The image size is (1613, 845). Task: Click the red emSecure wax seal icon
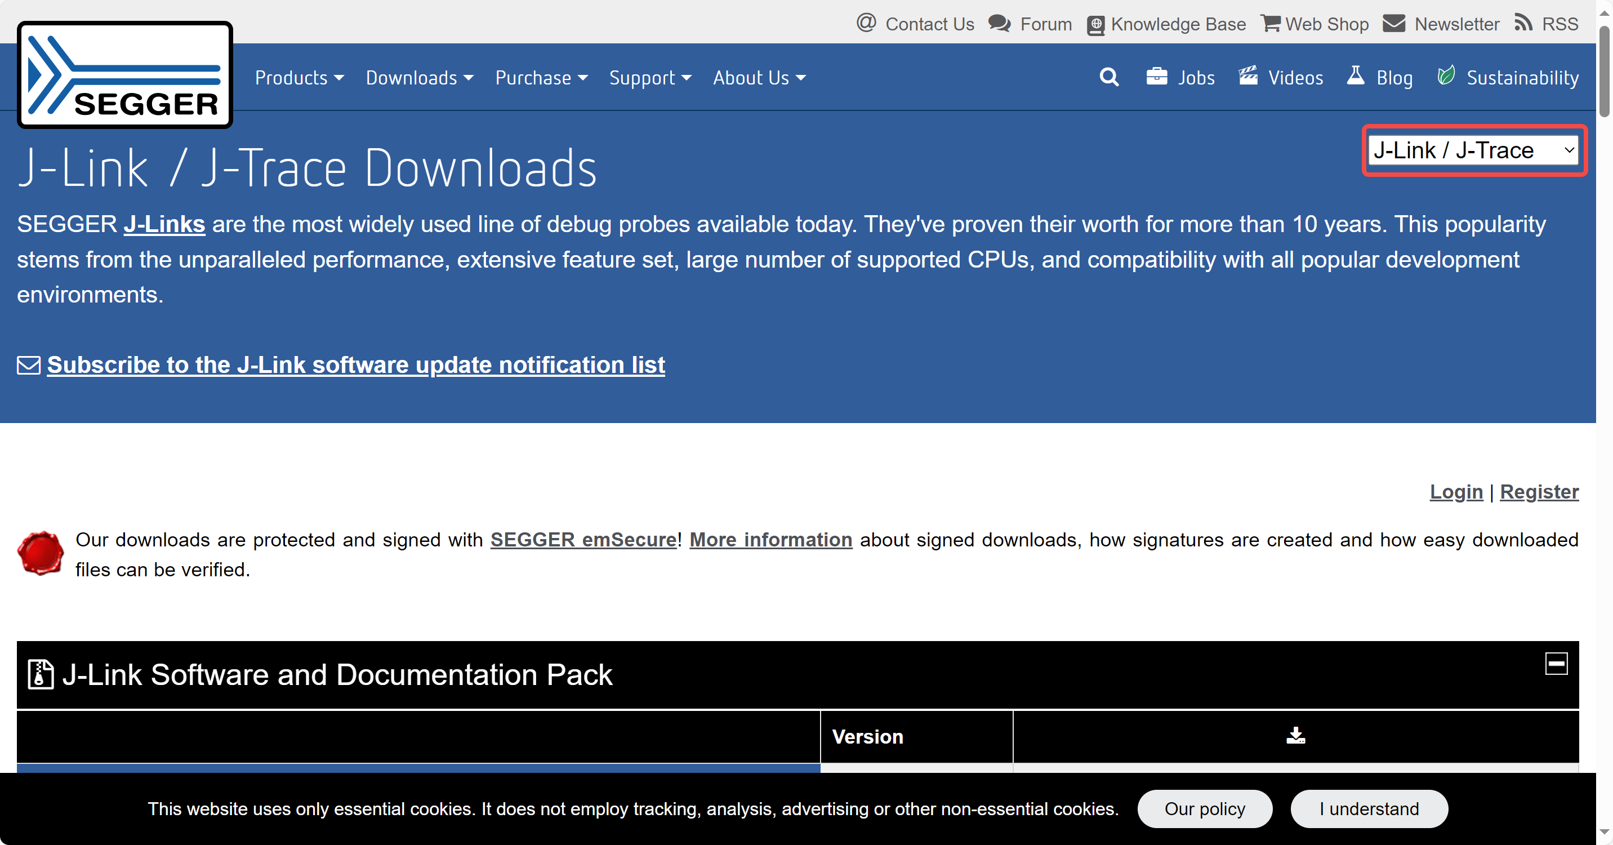[x=41, y=553]
